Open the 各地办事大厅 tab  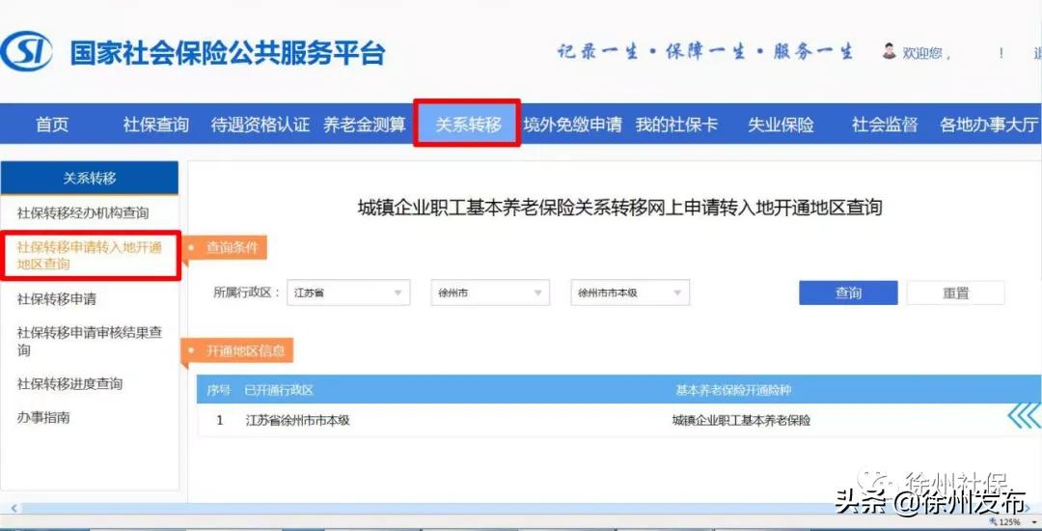[989, 125]
